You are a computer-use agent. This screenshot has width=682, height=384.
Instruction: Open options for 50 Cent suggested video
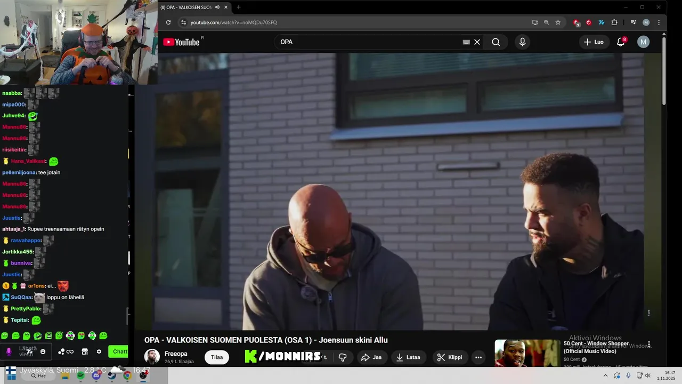pos(649,345)
